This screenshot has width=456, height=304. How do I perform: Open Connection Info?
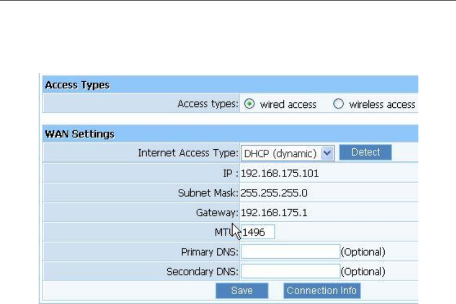pyautogui.click(x=323, y=290)
